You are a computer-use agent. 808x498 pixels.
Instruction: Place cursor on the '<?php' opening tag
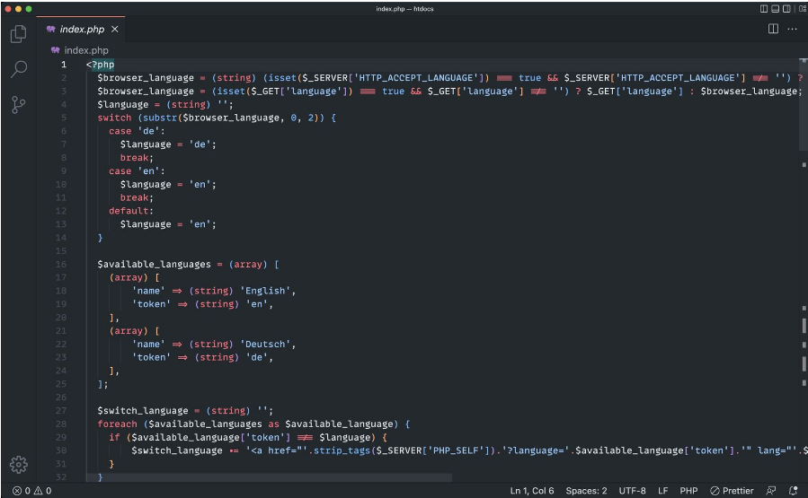100,65
